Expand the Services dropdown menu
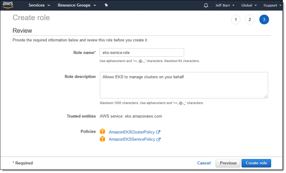Screen dimensions: 286x173 point(39,5)
